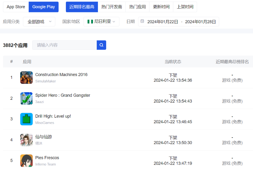The width and height of the screenshot is (253, 169).
Task: Click the blue search magnifier button
Action: [101, 45]
